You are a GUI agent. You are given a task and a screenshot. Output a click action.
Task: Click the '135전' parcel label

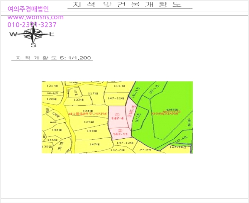(47, 146)
